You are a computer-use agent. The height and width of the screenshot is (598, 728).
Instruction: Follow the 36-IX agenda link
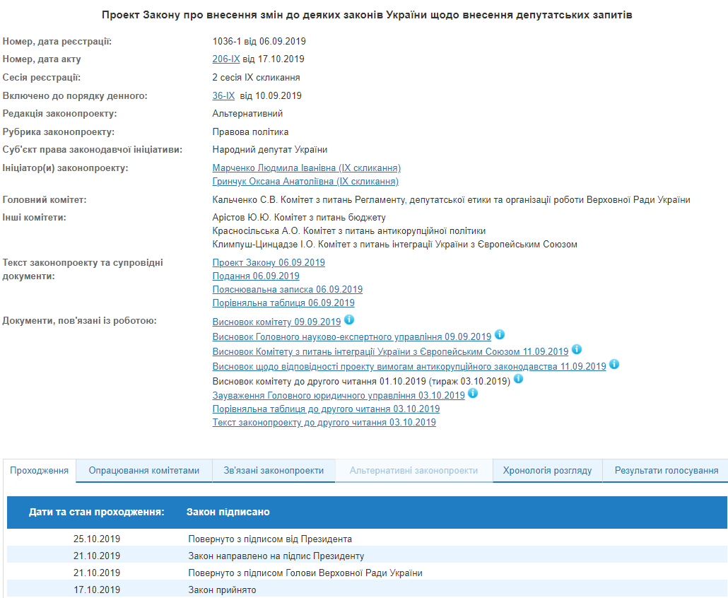(x=224, y=95)
